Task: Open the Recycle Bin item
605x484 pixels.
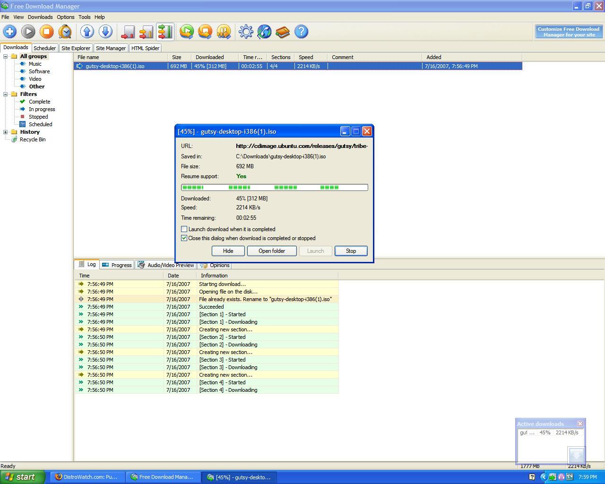Action: 33,139
